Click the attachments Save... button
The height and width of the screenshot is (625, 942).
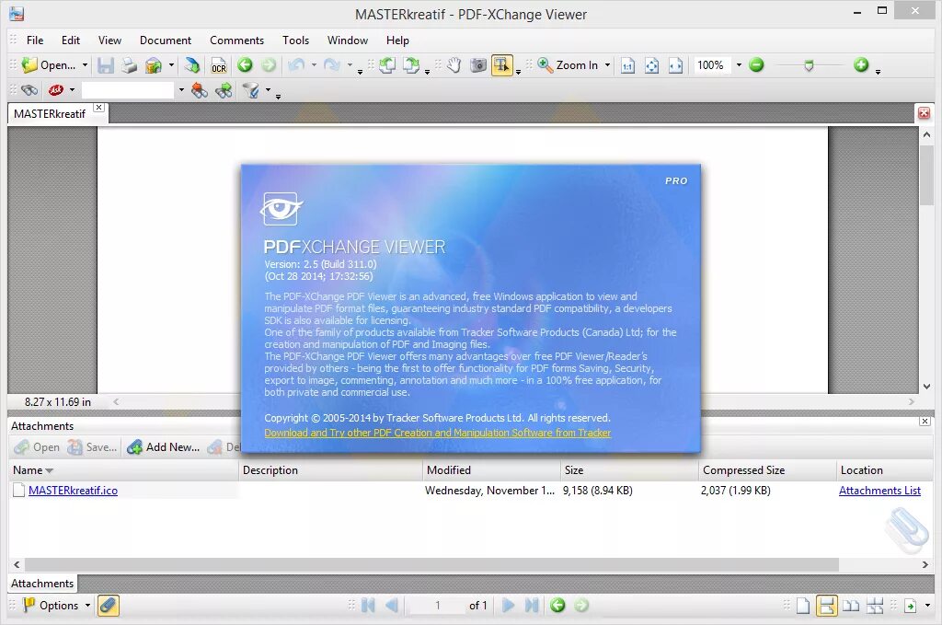click(x=93, y=447)
